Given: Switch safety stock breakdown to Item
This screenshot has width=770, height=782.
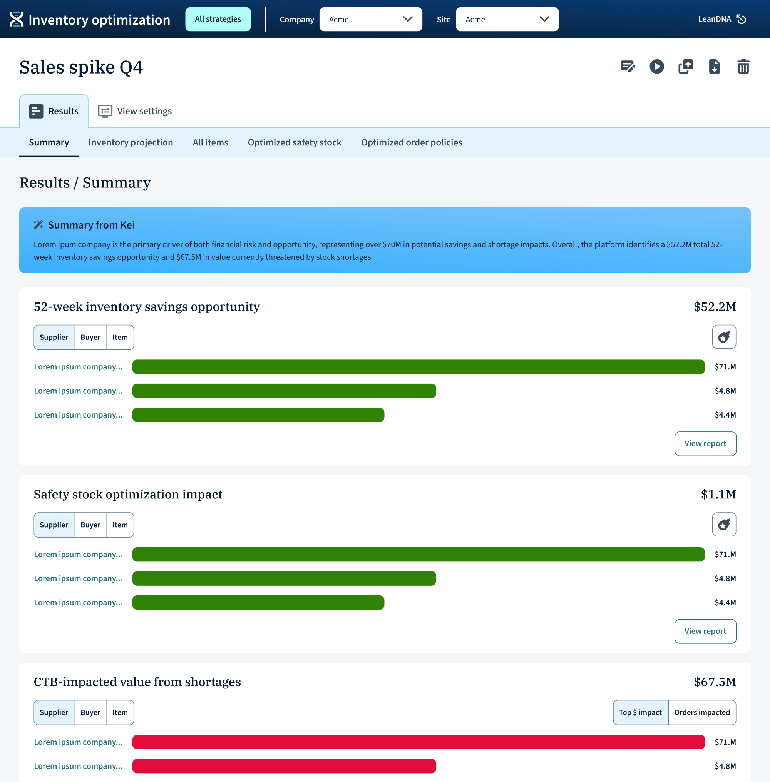Looking at the screenshot, I should click(x=120, y=525).
